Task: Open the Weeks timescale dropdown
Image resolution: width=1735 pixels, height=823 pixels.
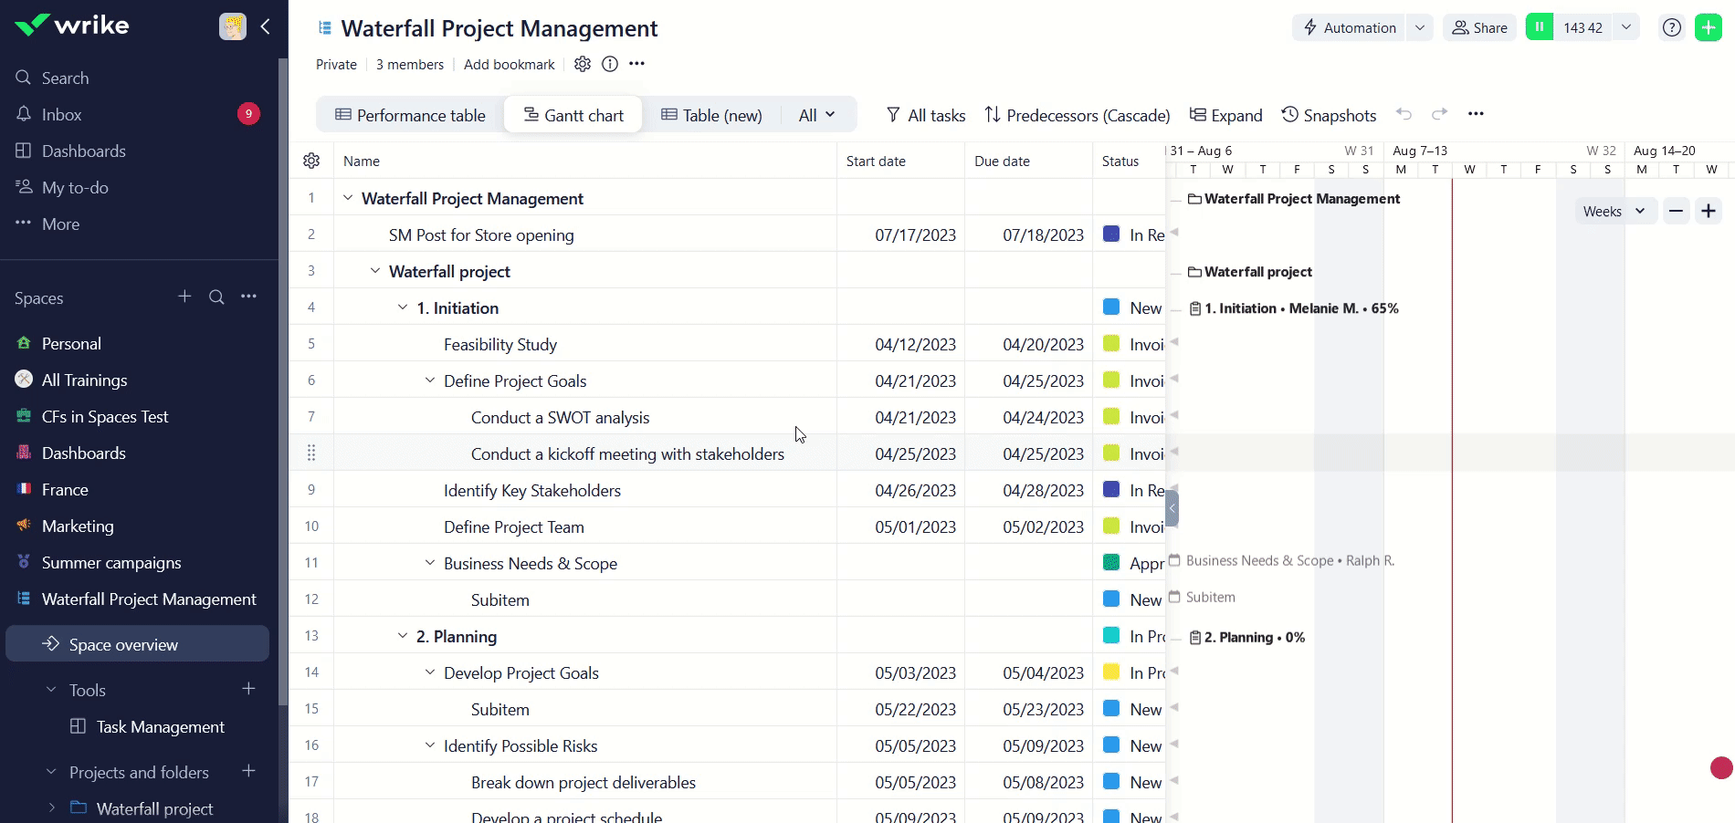Action: (1614, 211)
